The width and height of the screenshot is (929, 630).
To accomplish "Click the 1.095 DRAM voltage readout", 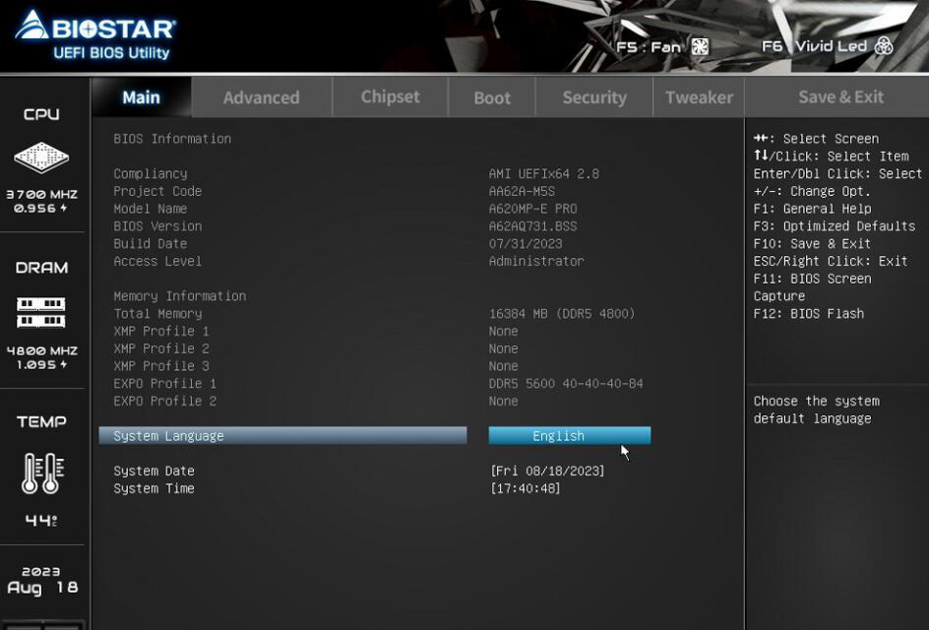I will pos(41,365).
